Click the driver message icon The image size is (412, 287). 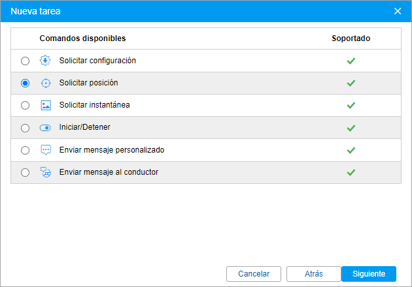tap(46, 172)
